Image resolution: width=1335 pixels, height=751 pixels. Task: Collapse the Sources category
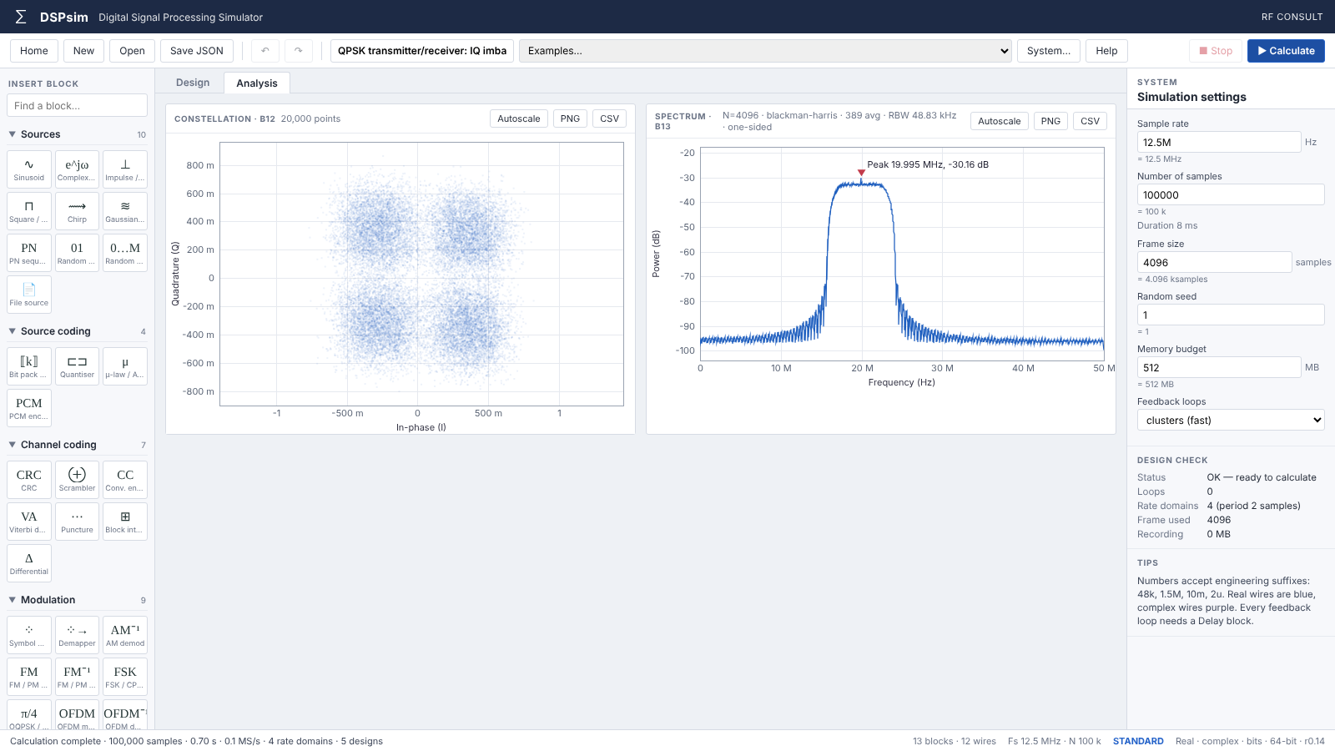coord(77,134)
